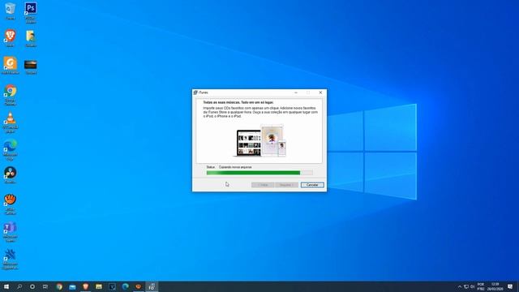
Task: Switch to the orange paw app on taskbar
Action: pos(139,286)
